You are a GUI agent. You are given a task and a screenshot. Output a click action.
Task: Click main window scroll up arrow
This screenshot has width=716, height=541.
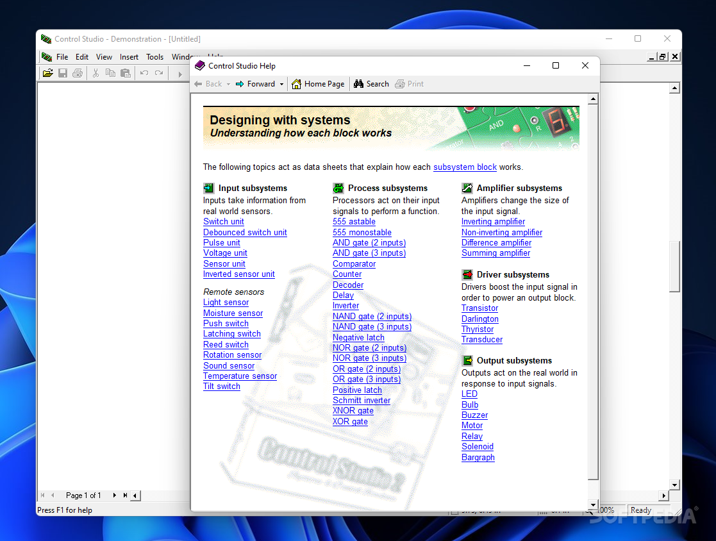(x=674, y=88)
